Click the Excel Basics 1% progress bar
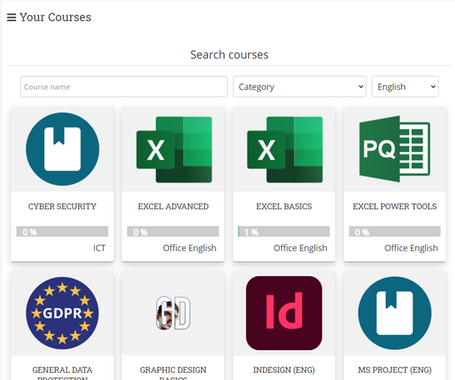The image size is (455, 380). click(284, 231)
